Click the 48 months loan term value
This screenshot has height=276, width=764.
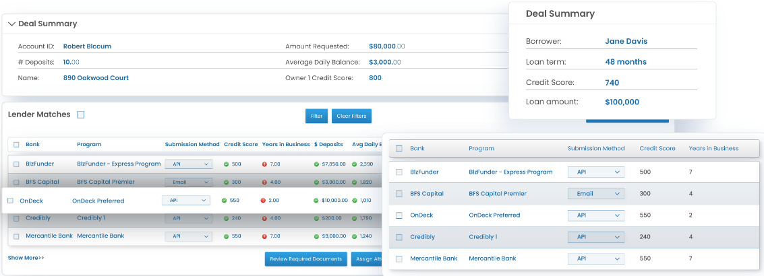[x=626, y=63]
